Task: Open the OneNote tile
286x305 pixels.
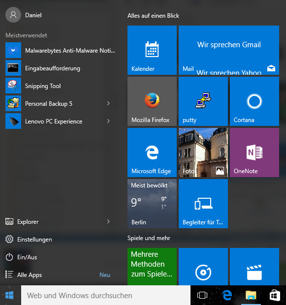Action: 254,152
